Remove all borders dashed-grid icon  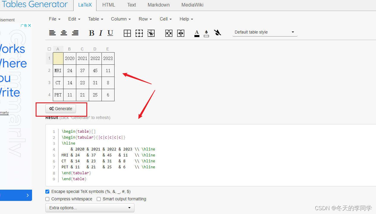click(139, 33)
